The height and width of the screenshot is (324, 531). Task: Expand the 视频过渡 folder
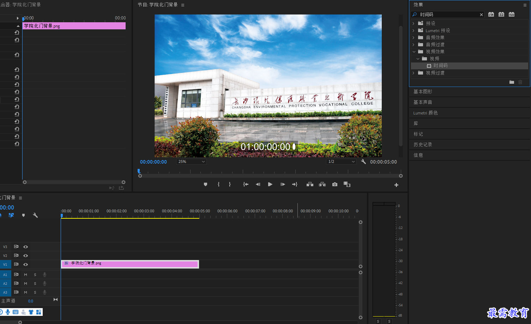(x=414, y=73)
